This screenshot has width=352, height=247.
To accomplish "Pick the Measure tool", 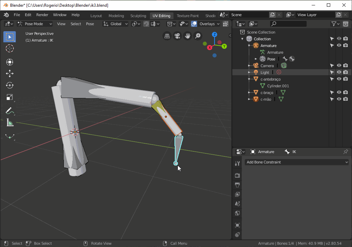I will click(9, 122).
